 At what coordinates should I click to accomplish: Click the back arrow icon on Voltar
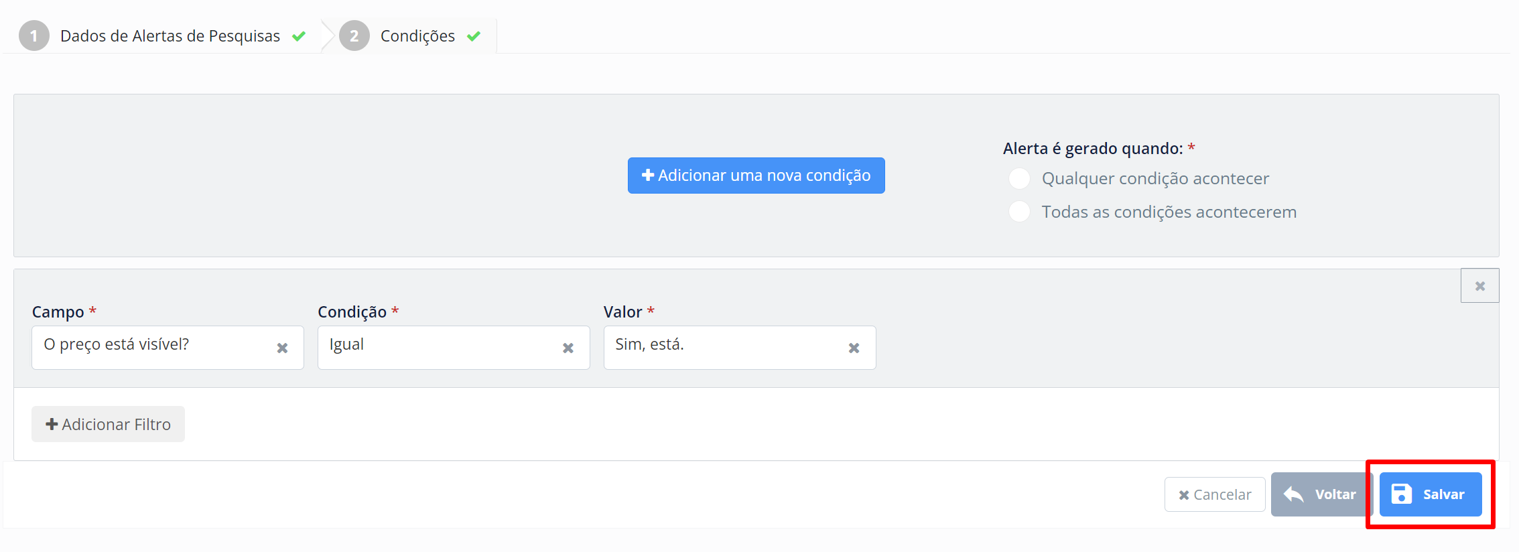pyautogui.click(x=1293, y=494)
